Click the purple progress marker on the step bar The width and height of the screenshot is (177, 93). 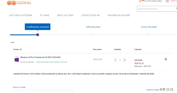tap(38, 35)
